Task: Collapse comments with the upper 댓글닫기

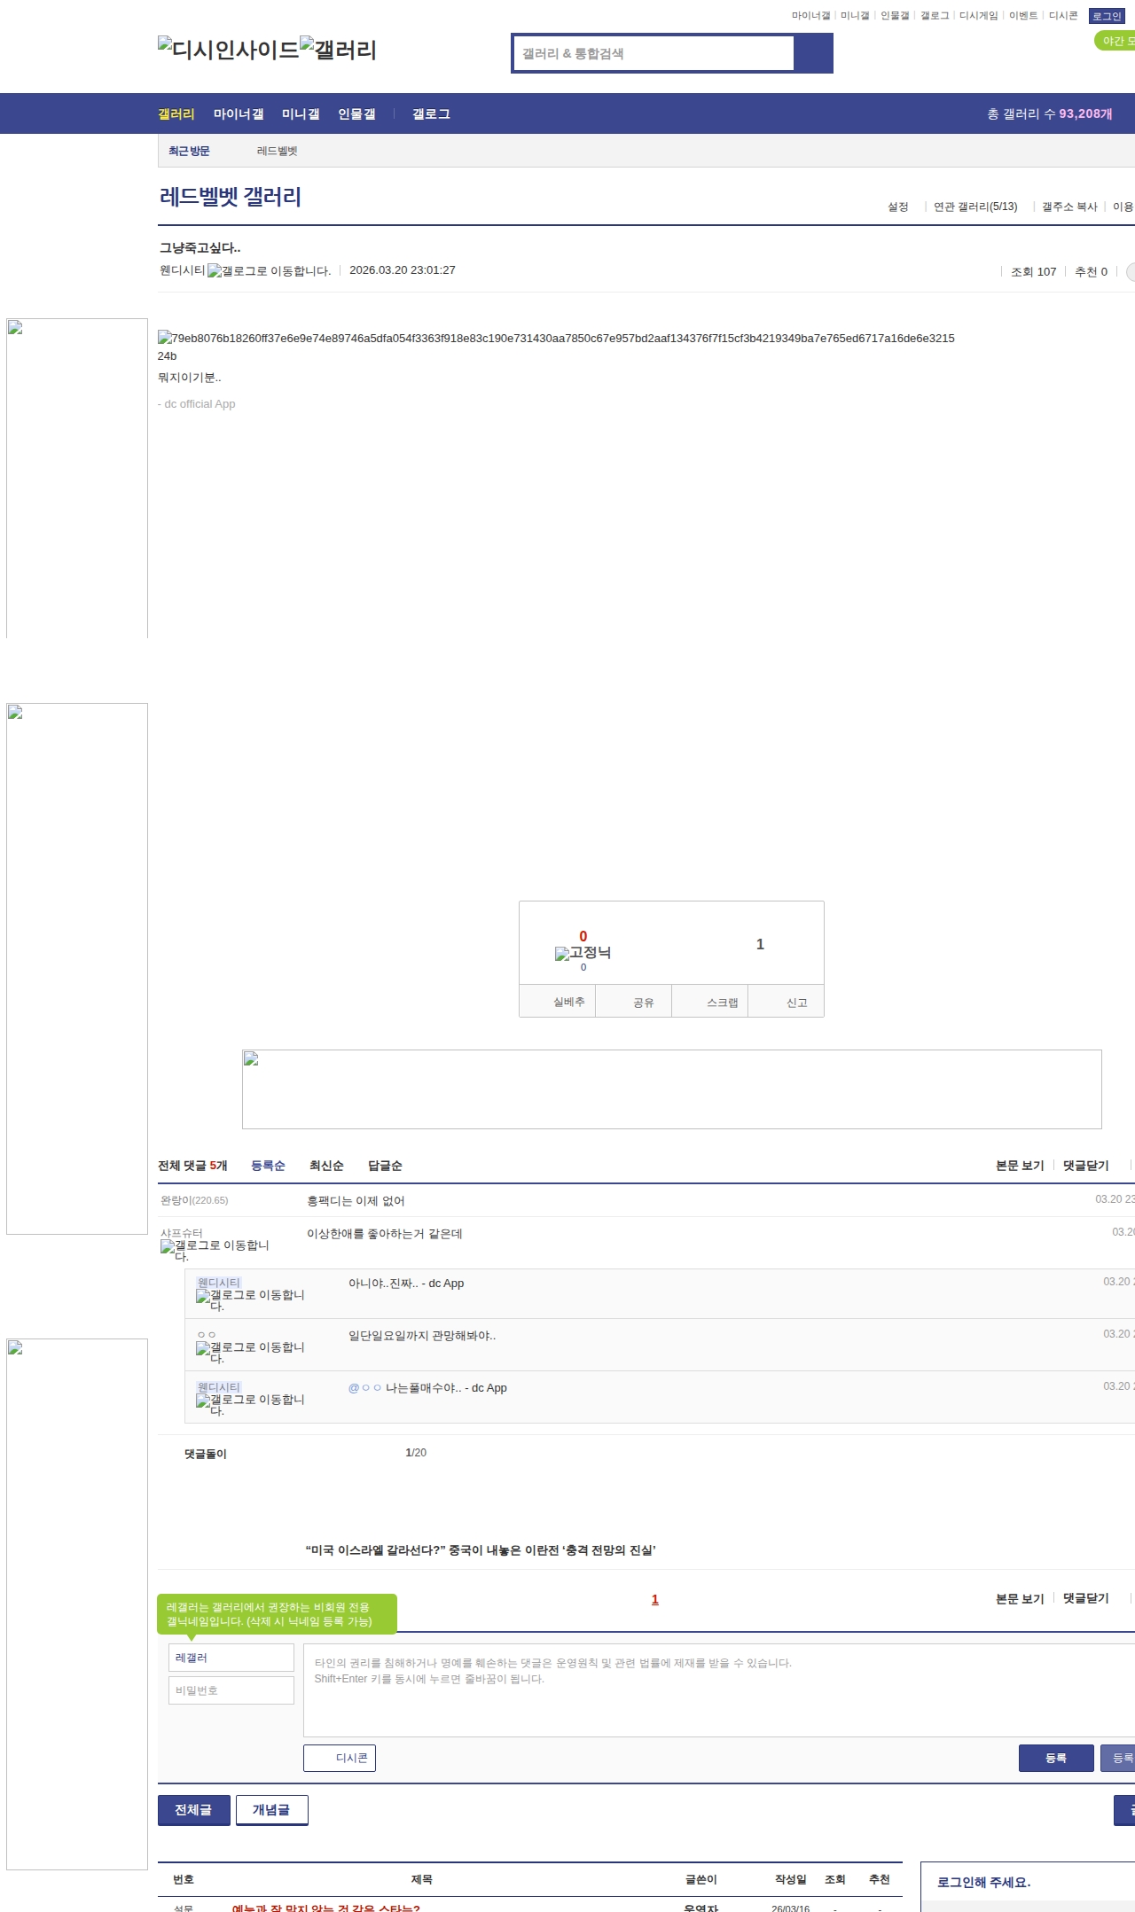Action: click(1086, 1166)
